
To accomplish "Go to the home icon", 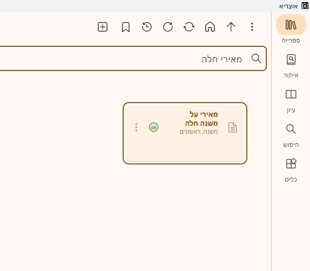I will point(210,27).
